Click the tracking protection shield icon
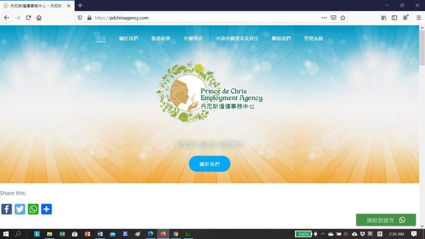Viewport: 425px width, 239px height. 80,18
